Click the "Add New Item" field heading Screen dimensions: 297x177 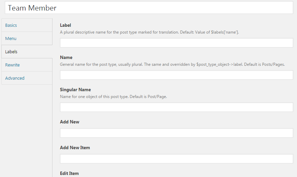pyautogui.click(x=75, y=147)
